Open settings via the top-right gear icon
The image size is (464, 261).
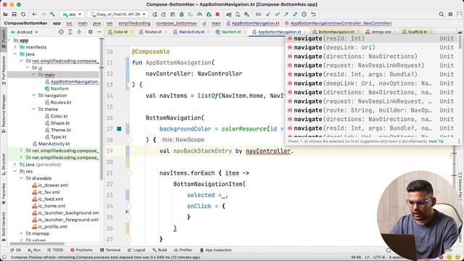pyautogui.click(x=450, y=14)
